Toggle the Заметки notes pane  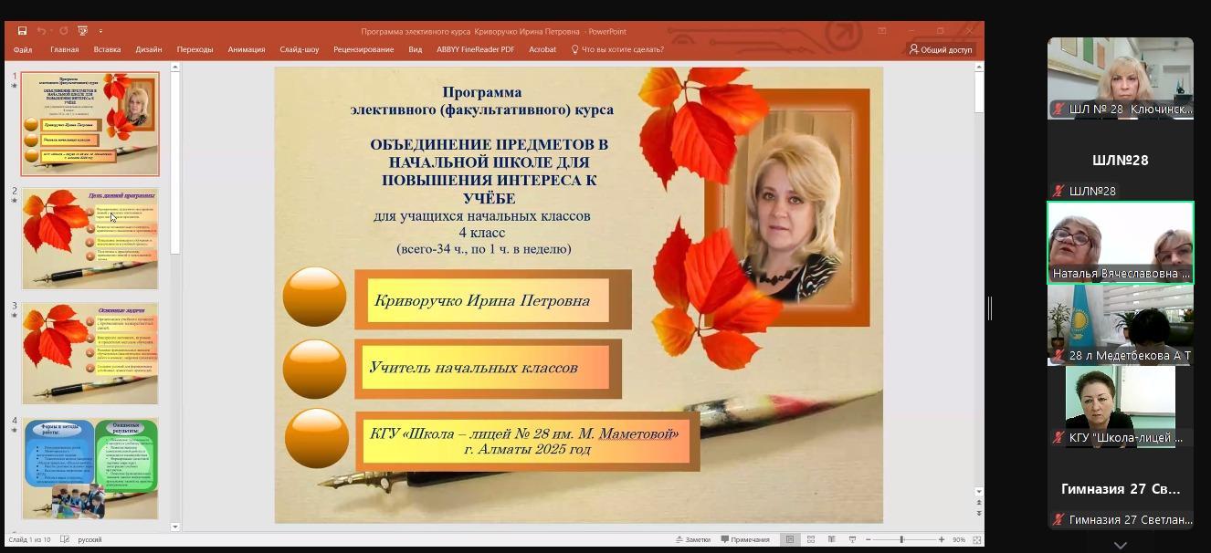pyautogui.click(x=692, y=539)
